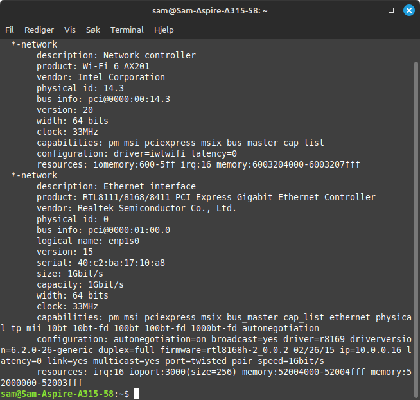Click text 'vendor: Realtek Semiconductor Co., Ltd.'

click(x=137, y=208)
